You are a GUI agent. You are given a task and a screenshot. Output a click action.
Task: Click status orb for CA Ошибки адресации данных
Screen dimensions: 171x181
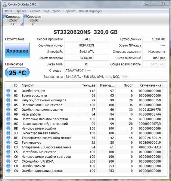(x=8, y=171)
